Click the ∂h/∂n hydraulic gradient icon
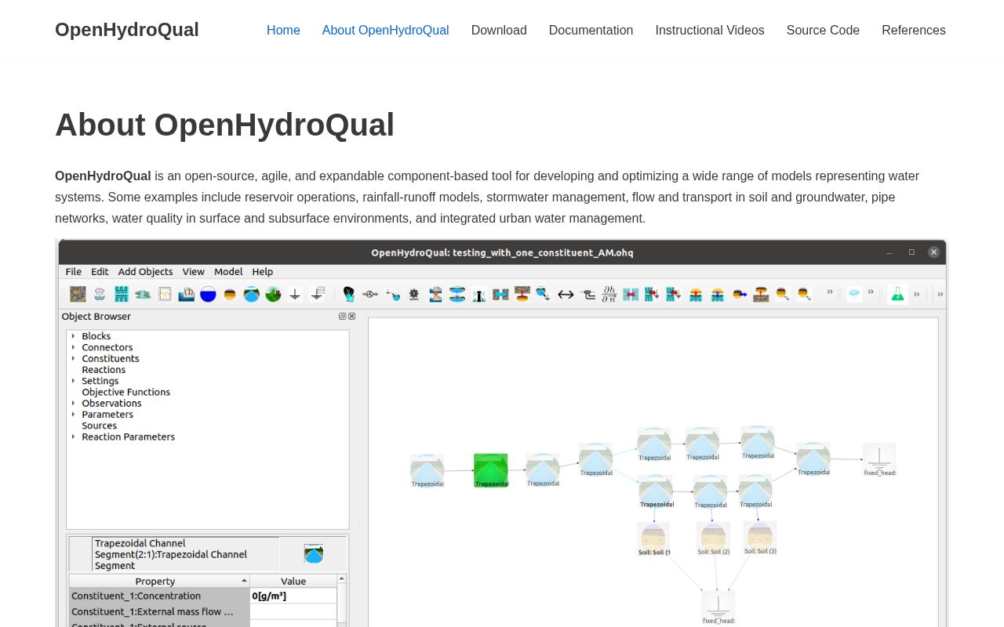 click(x=609, y=294)
